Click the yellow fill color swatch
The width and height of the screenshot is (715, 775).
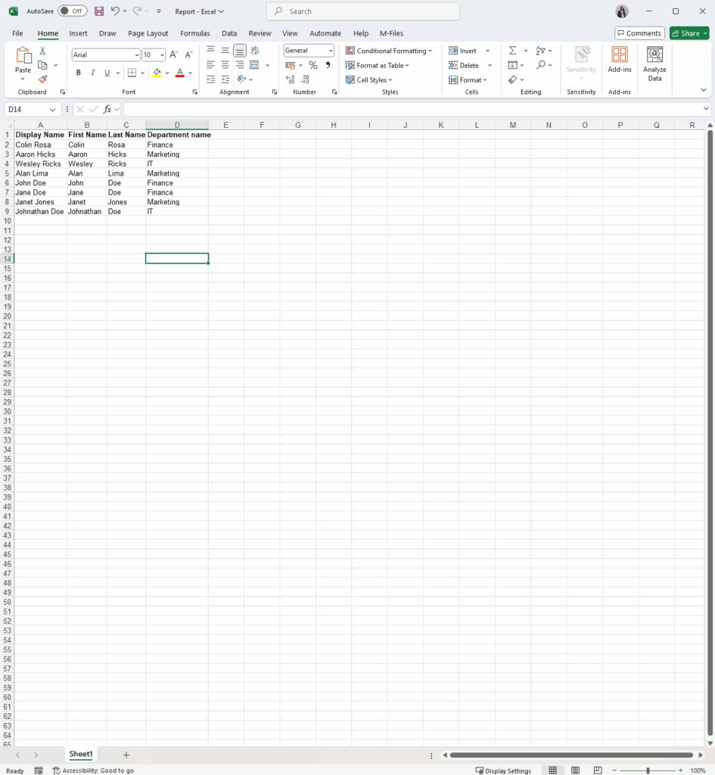(x=157, y=73)
